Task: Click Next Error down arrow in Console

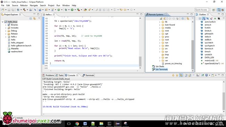Action: (173, 75)
